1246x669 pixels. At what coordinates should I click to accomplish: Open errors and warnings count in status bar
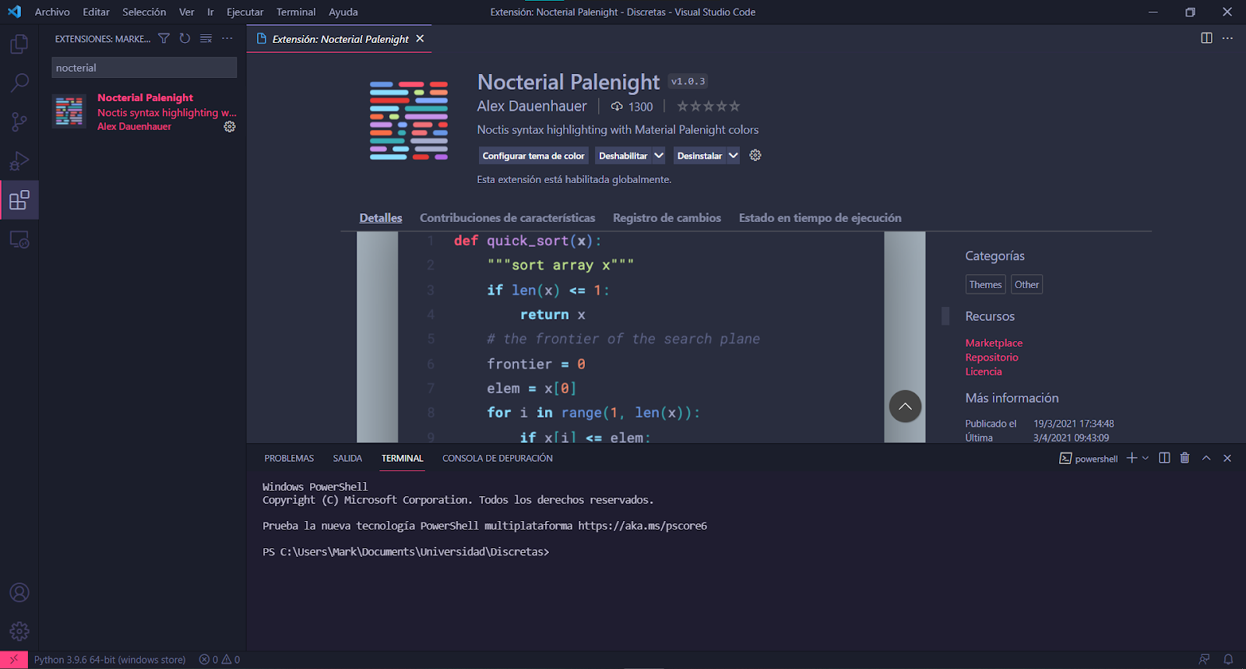tap(219, 660)
